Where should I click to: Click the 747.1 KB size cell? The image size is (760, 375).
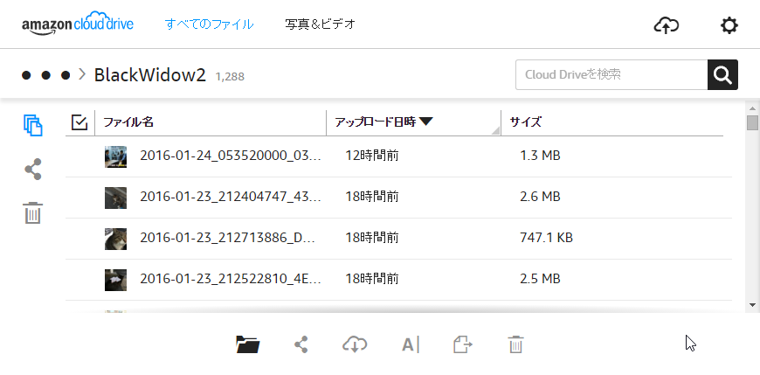[x=546, y=238]
